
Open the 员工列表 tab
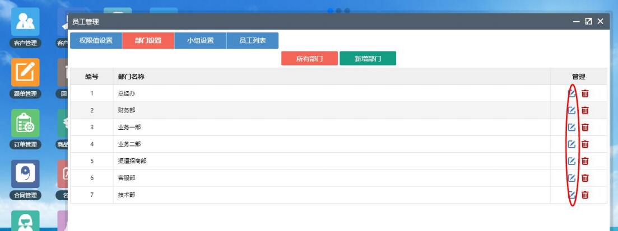(x=252, y=41)
